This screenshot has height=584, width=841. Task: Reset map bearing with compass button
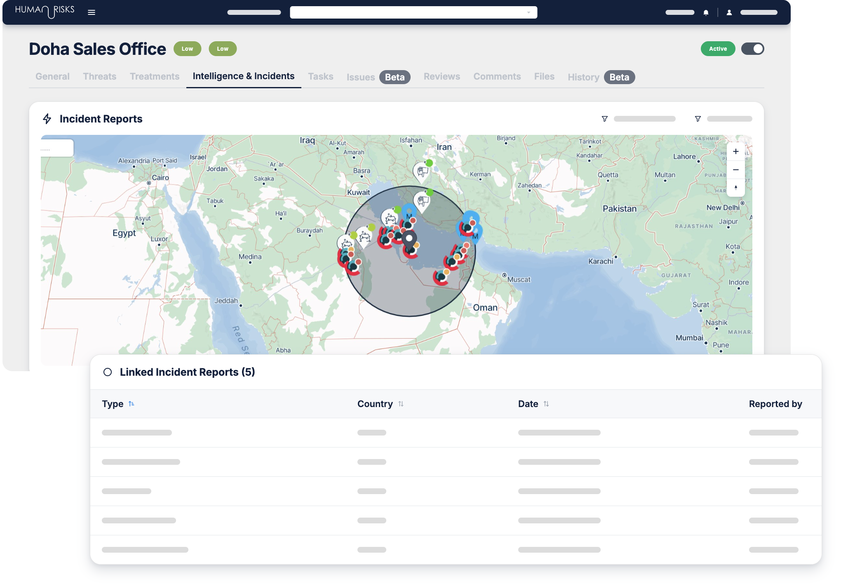(x=735, y=188)
